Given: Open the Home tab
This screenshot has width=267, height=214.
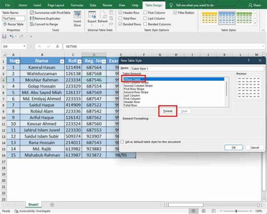Looking at the screenshot, I should tap(23, 5).
